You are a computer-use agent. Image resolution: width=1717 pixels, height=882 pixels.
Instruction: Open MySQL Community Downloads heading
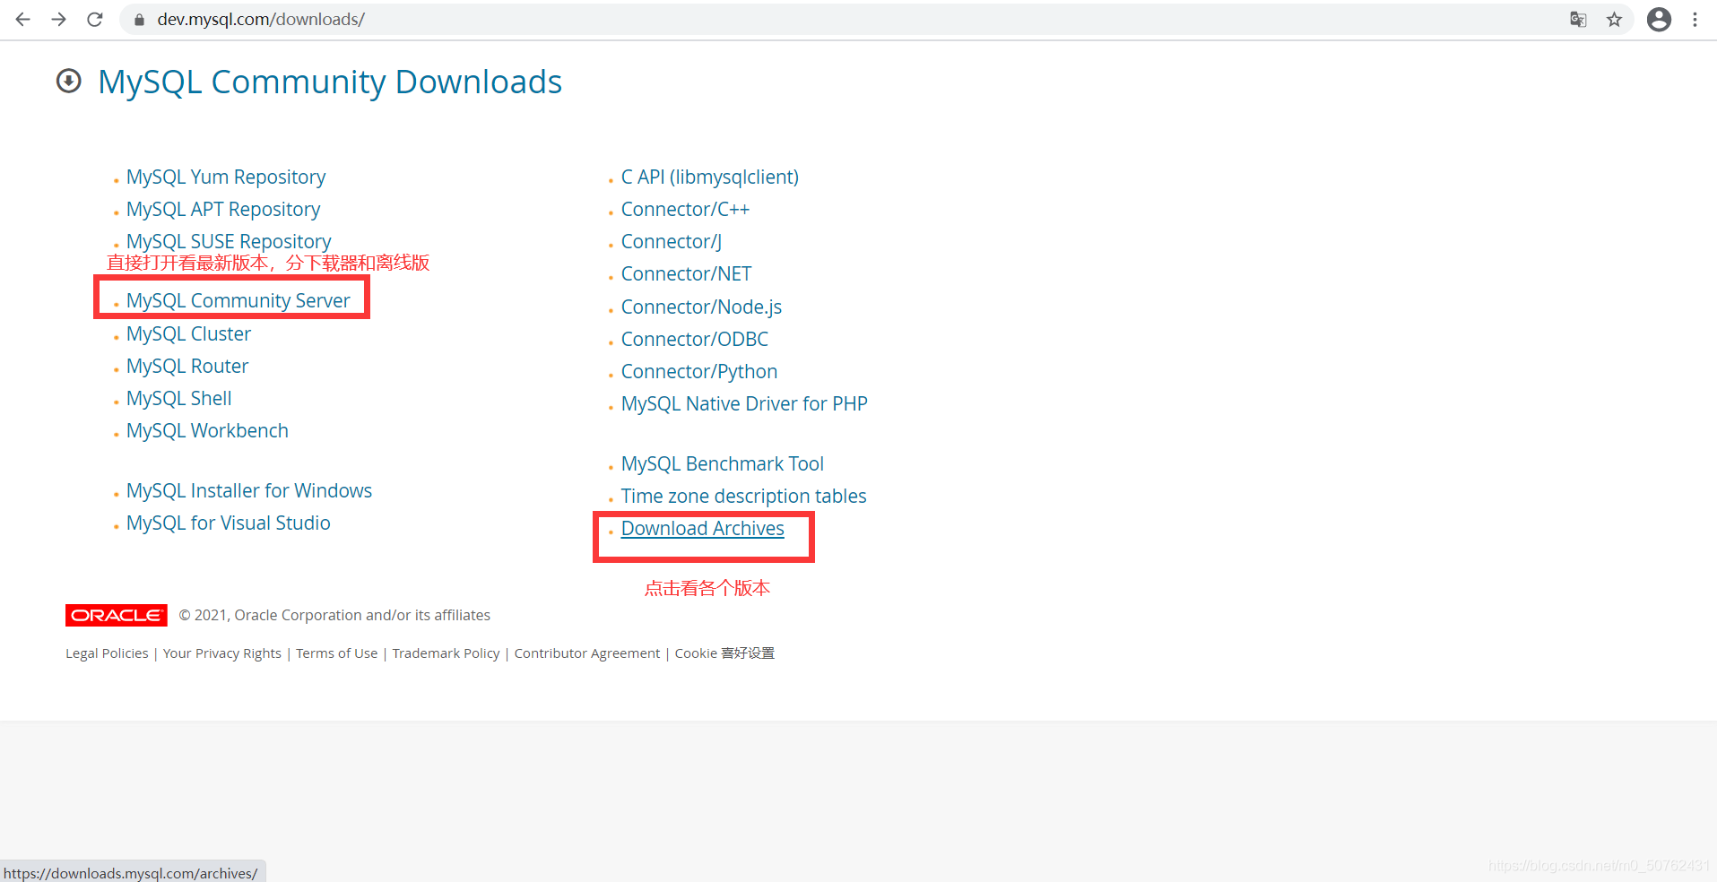(330, 82)
